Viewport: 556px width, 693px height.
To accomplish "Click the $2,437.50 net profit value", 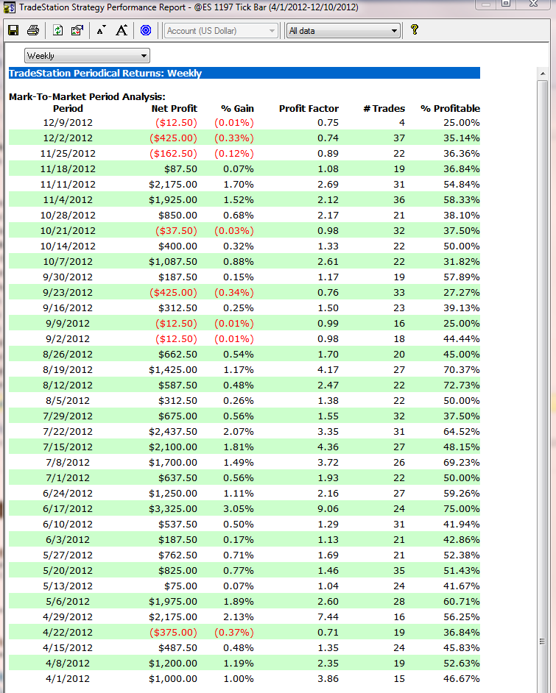I will pyautogui.click(x=173, y=433).
